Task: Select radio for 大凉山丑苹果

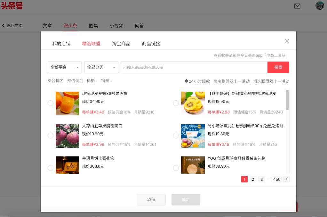Action: pos(51,136)
